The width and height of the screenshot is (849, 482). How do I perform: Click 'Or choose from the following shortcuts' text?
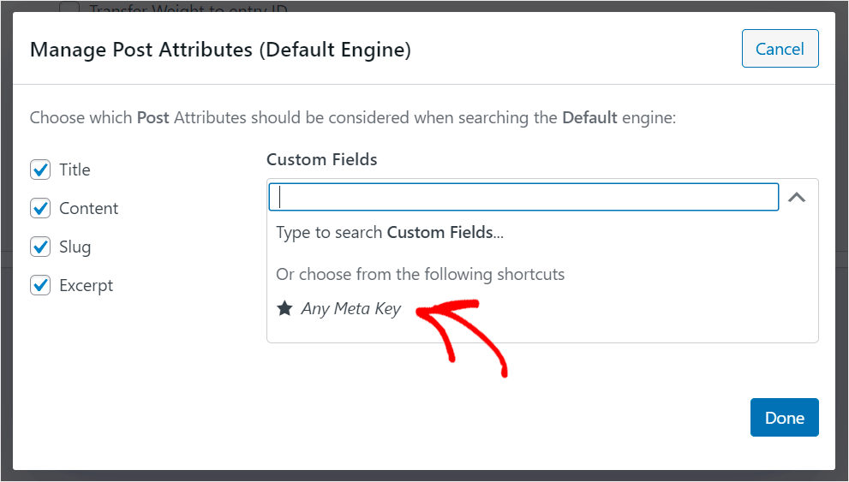[420, 274]
